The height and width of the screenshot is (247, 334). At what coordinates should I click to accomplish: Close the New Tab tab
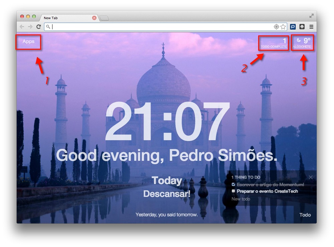point(94,18)
